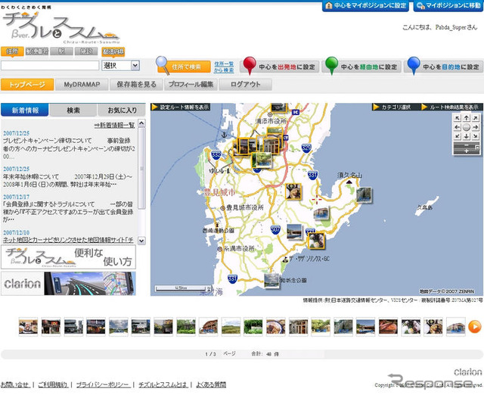Image resolution: width=484 pixels, height=398 pixels.
Task: Pan the map right with the right arrow
Action: pos(476,127)
